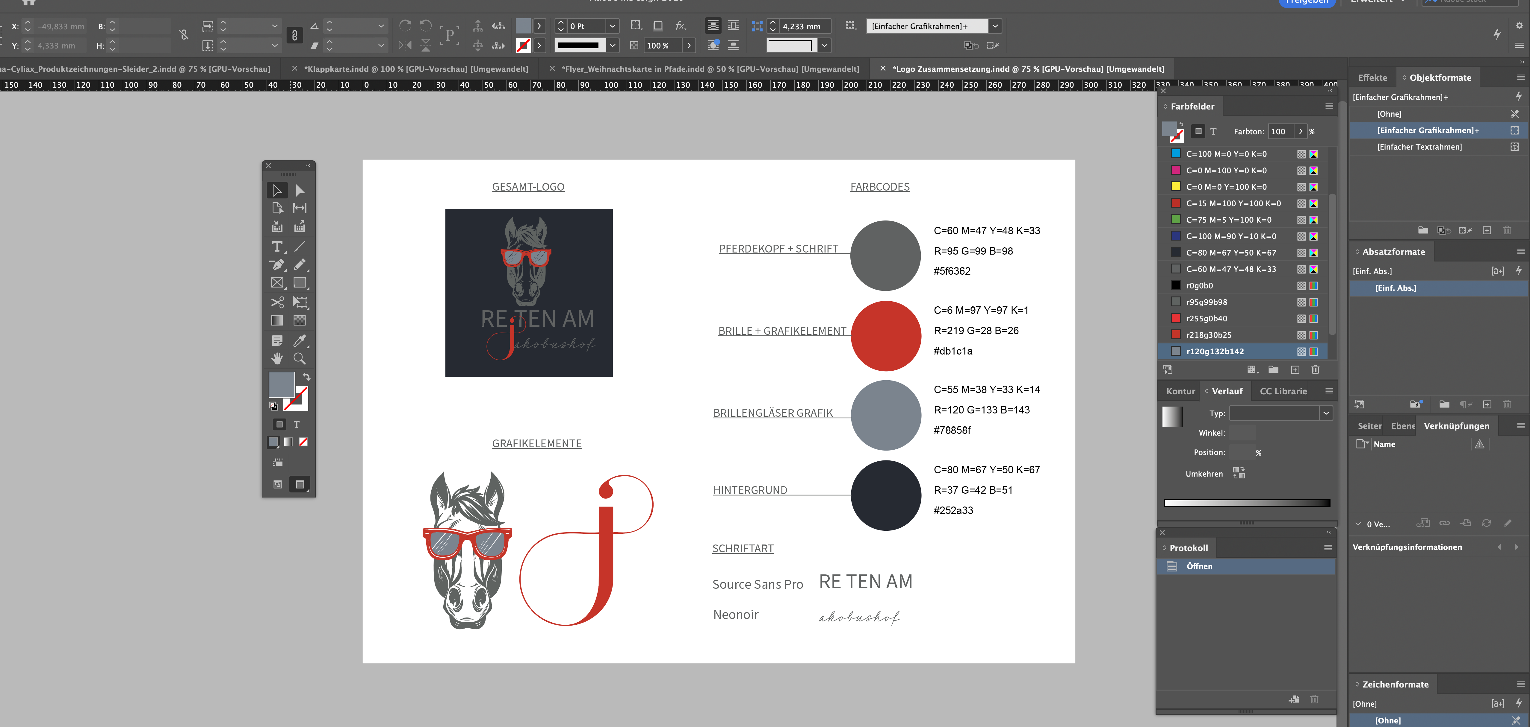Screen dimensions: 1530x727
Task: Swap fill and stroke colors in the toolbox
Action: (x=306, y=376)
